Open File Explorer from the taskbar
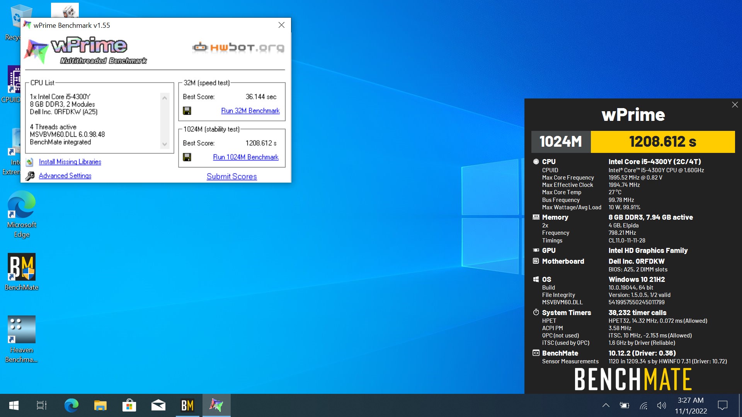The width and height of the screenshot is (742, 417). [x=100, y=405]
